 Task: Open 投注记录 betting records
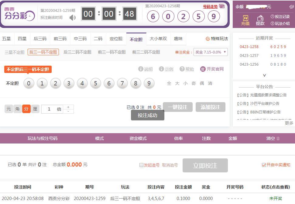[280, 17]
